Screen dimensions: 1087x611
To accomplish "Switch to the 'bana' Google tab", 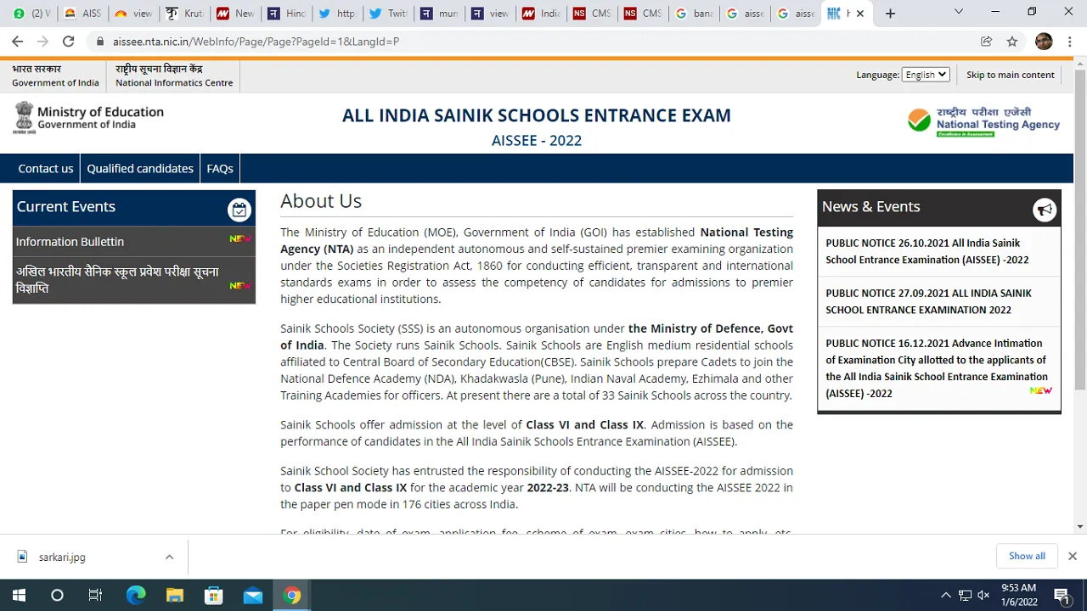I will point(694,14).
